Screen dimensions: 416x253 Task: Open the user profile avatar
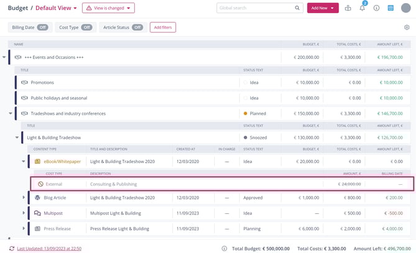coord(406,8)
